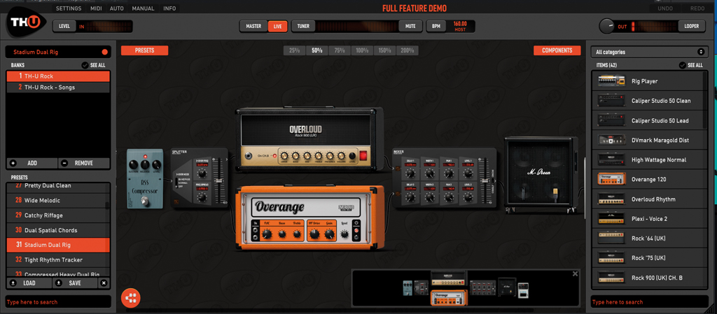
Task: Set zoom to 50%
Action: [317, 50]
